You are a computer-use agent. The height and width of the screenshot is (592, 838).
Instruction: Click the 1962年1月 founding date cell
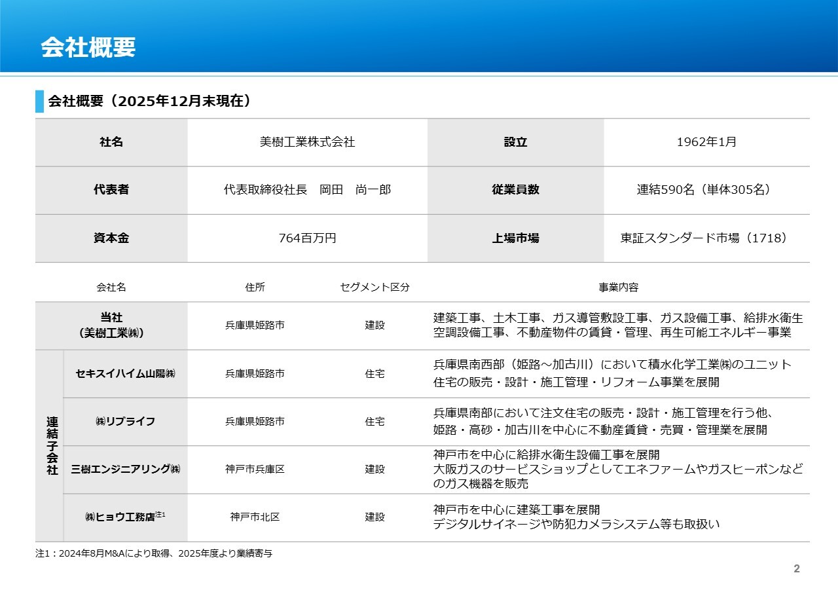[704, 142]
